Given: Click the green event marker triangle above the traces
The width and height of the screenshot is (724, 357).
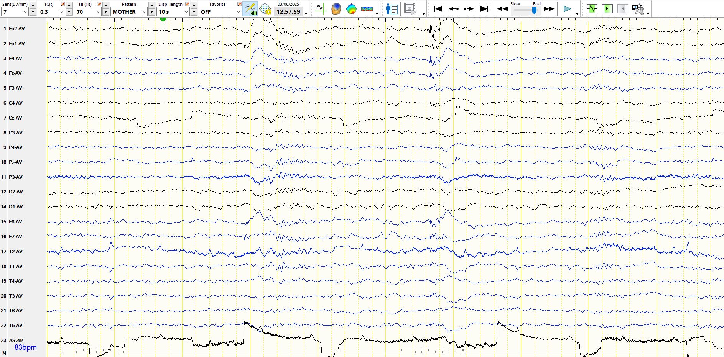Looking at the screenshot, I should point(163,19).
